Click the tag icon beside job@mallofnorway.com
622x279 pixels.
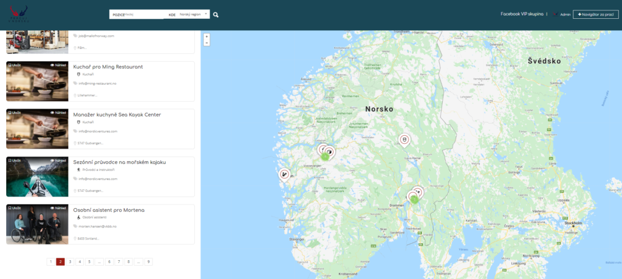75,36
